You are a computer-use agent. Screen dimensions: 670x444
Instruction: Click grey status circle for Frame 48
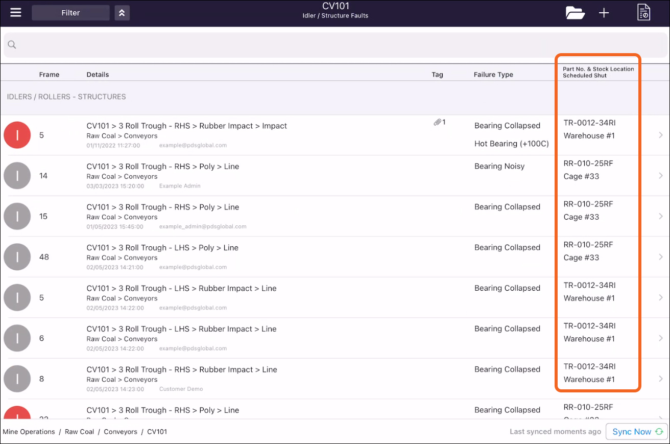[17, 257]
